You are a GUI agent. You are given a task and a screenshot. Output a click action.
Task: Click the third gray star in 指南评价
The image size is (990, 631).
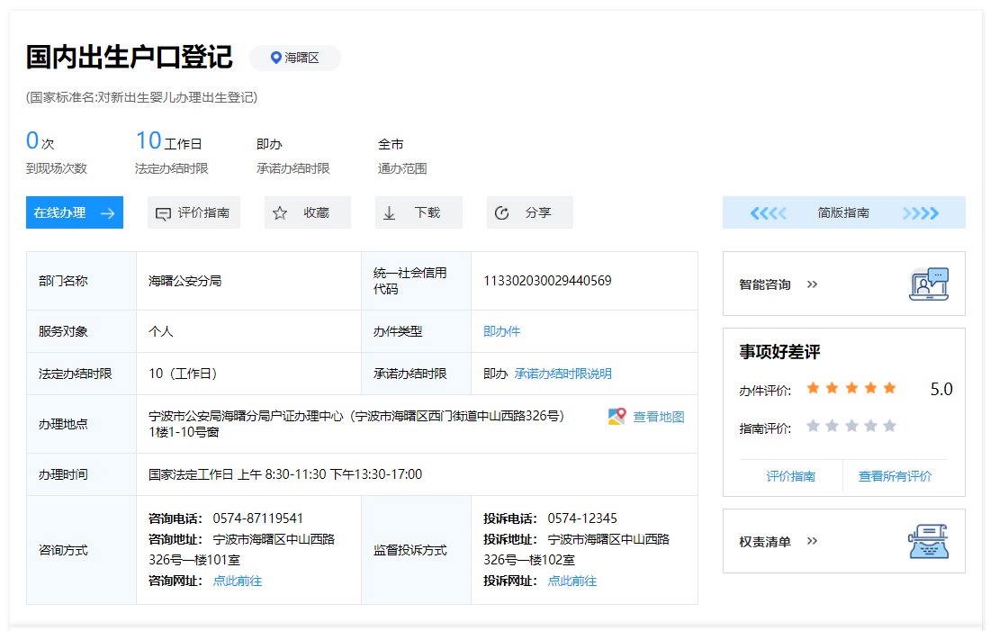click(x=851, y=426)
